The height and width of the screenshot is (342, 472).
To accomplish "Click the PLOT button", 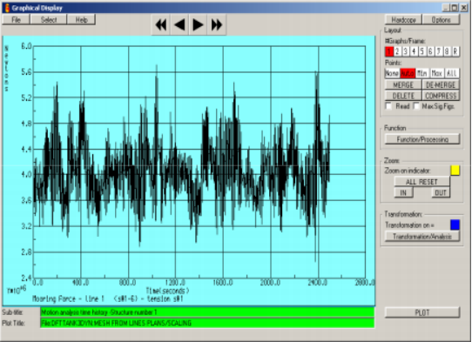I will tap(422, 312).
